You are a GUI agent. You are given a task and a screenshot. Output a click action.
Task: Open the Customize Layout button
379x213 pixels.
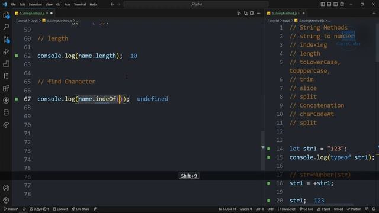[x=342, y=4]
